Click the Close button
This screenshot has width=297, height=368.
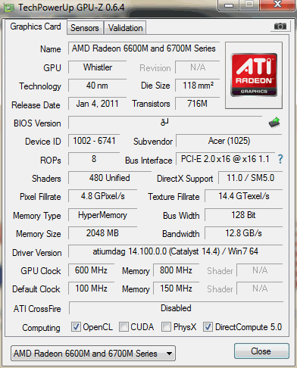point(261,351)
